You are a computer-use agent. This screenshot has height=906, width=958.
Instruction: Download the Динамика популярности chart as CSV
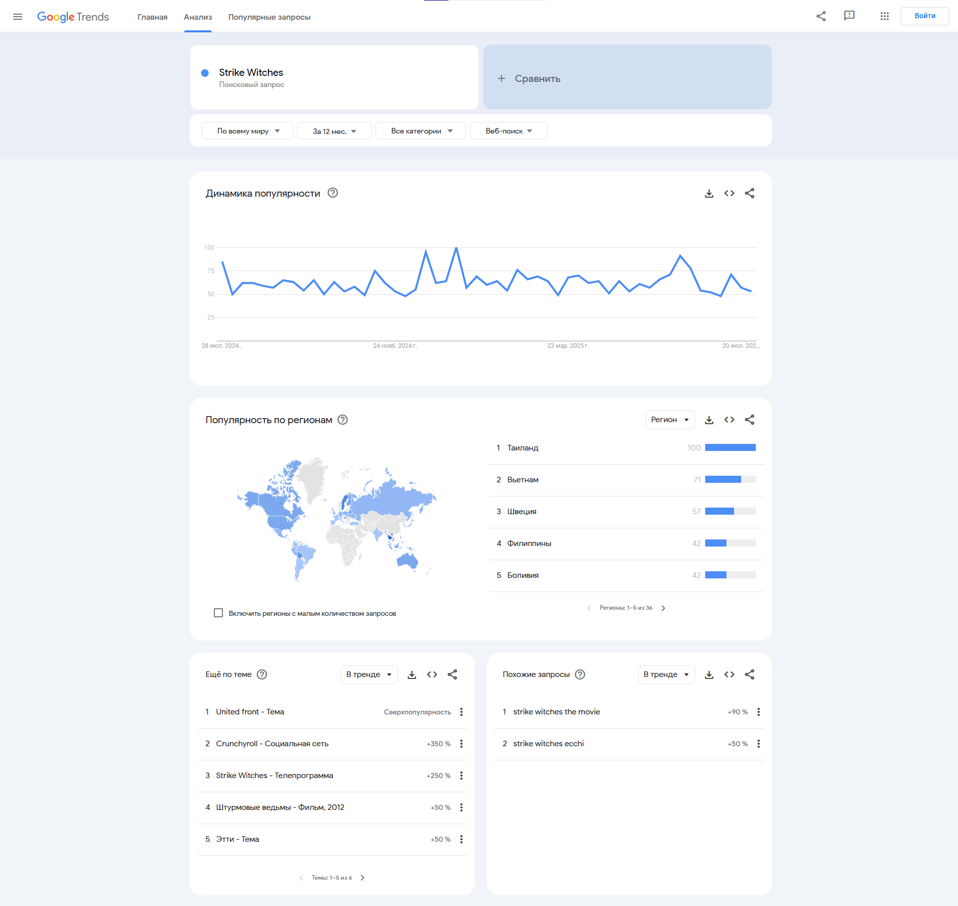coord(709,193)
